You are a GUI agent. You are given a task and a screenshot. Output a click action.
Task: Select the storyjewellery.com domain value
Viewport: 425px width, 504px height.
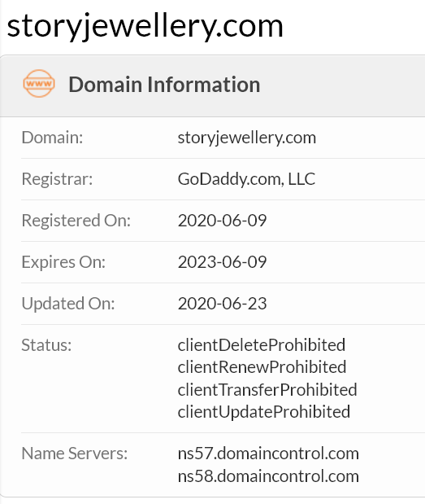pos(247,138)
